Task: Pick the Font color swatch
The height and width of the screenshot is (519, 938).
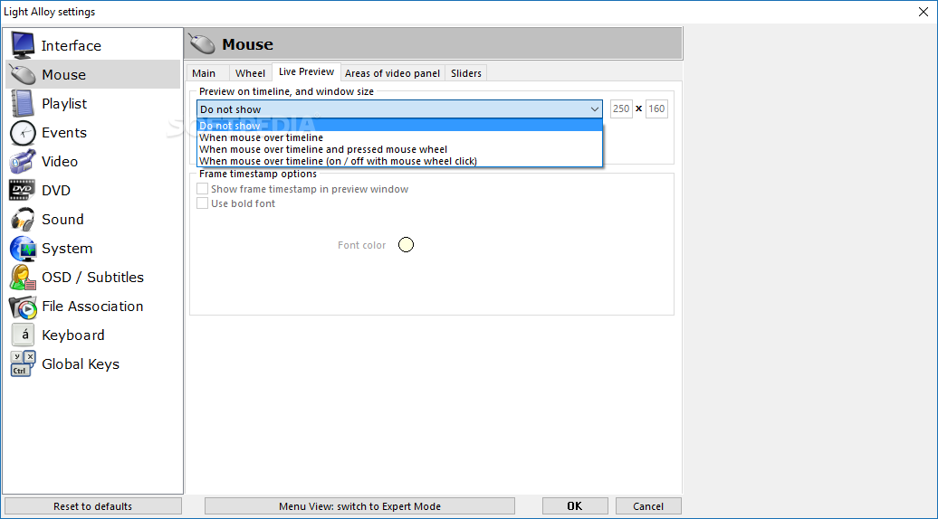Action: [407, 245]
